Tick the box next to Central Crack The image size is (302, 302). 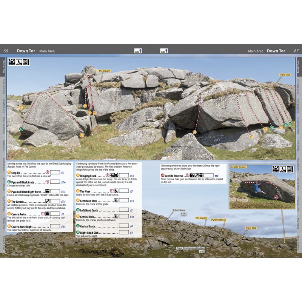[123, 226]
